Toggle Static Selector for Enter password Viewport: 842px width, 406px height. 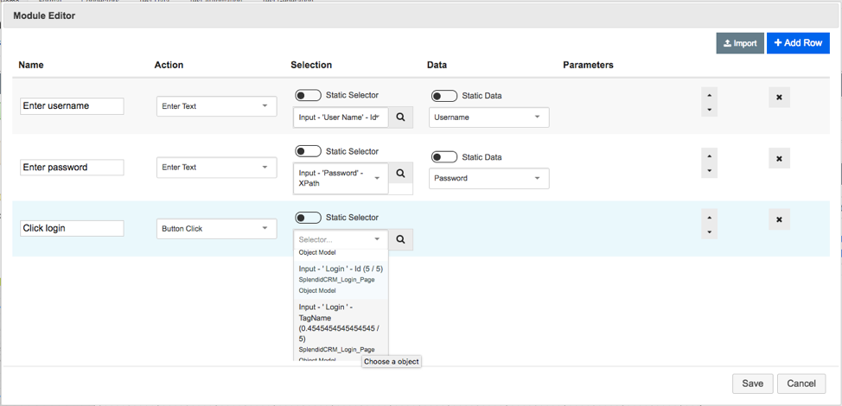pos(308,152)
